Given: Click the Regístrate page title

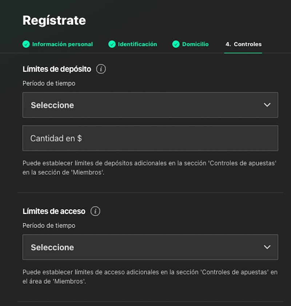Looking at the screenshot, I should pyautogui.click(x=54, y=20).
